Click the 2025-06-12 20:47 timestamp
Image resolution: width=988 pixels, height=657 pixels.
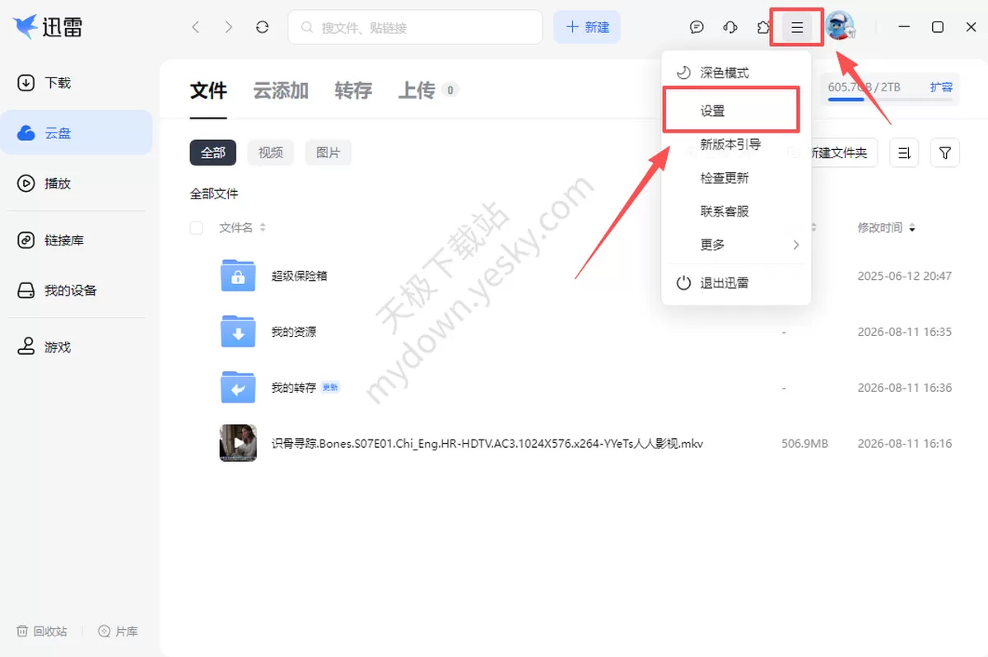[x=904, y=276]
